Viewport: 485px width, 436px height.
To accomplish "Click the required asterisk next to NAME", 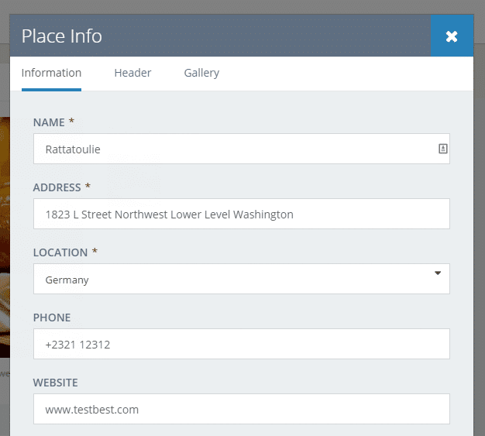I will (72, 122).
